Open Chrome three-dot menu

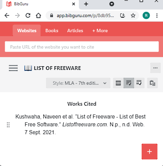pos(157,16)
